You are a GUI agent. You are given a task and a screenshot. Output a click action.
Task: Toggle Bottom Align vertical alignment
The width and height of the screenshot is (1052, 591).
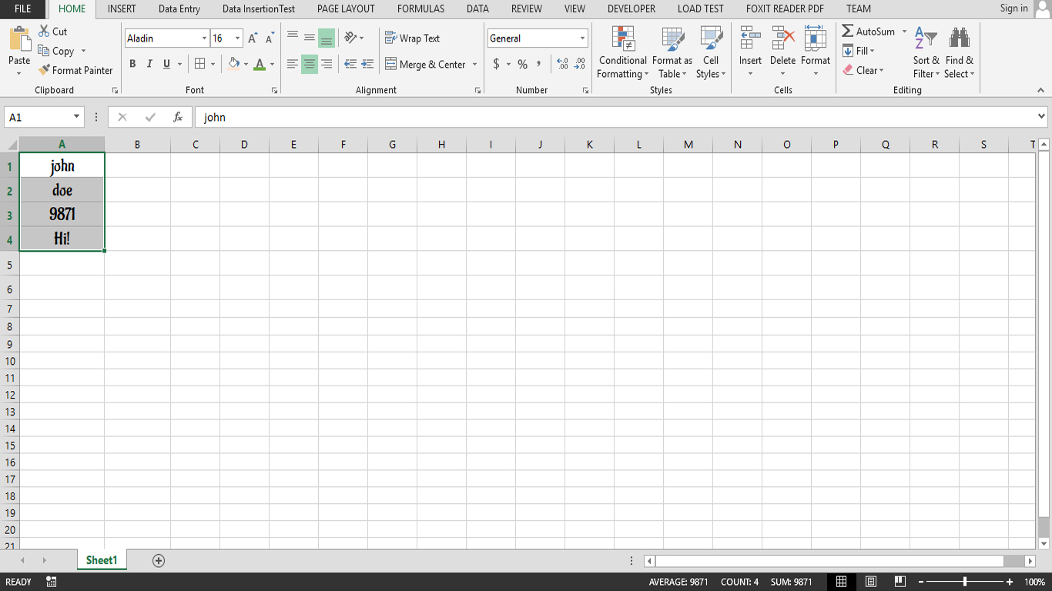pos(327,38)
